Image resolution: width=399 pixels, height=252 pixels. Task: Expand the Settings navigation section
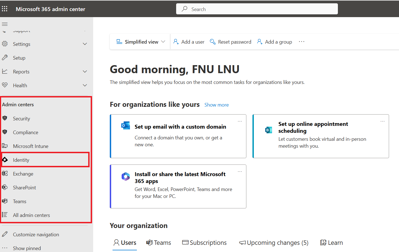click(x=85, y=44)
